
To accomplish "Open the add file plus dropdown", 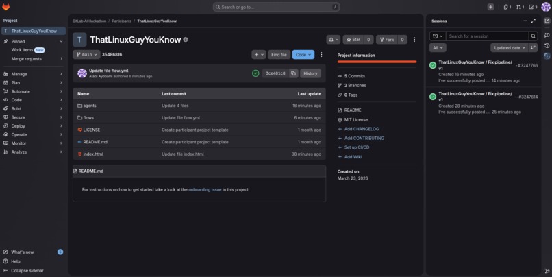I will 259,55.
